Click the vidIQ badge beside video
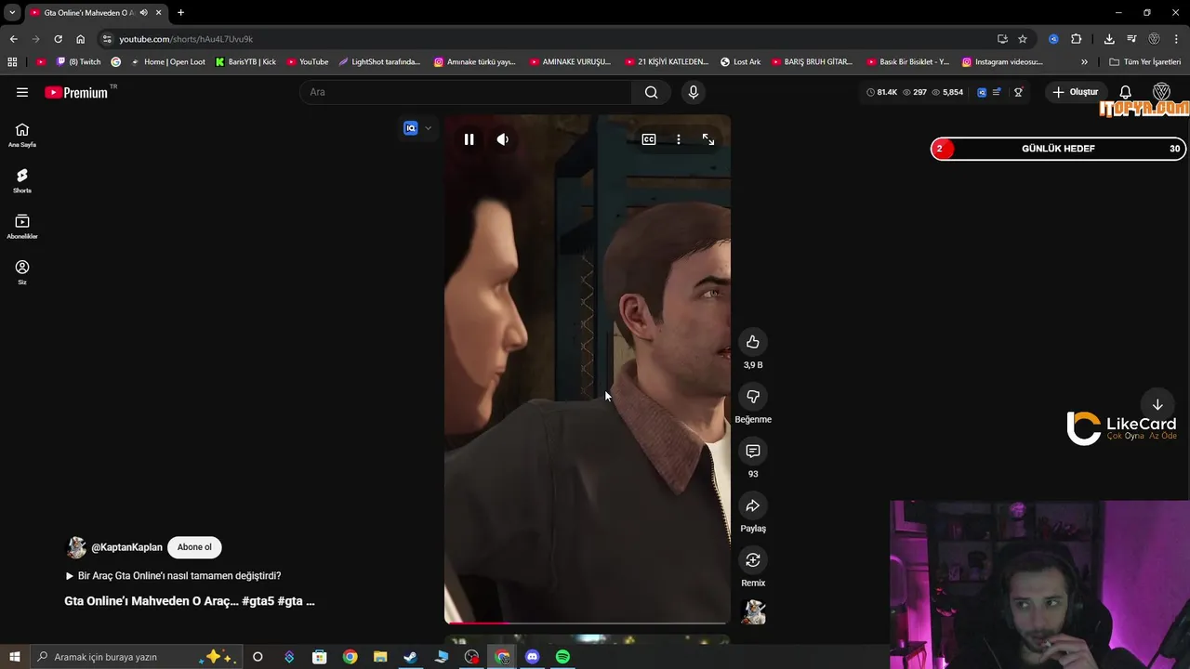The width and height of the screenshot is (1190, 669). [x=410, y=128]
